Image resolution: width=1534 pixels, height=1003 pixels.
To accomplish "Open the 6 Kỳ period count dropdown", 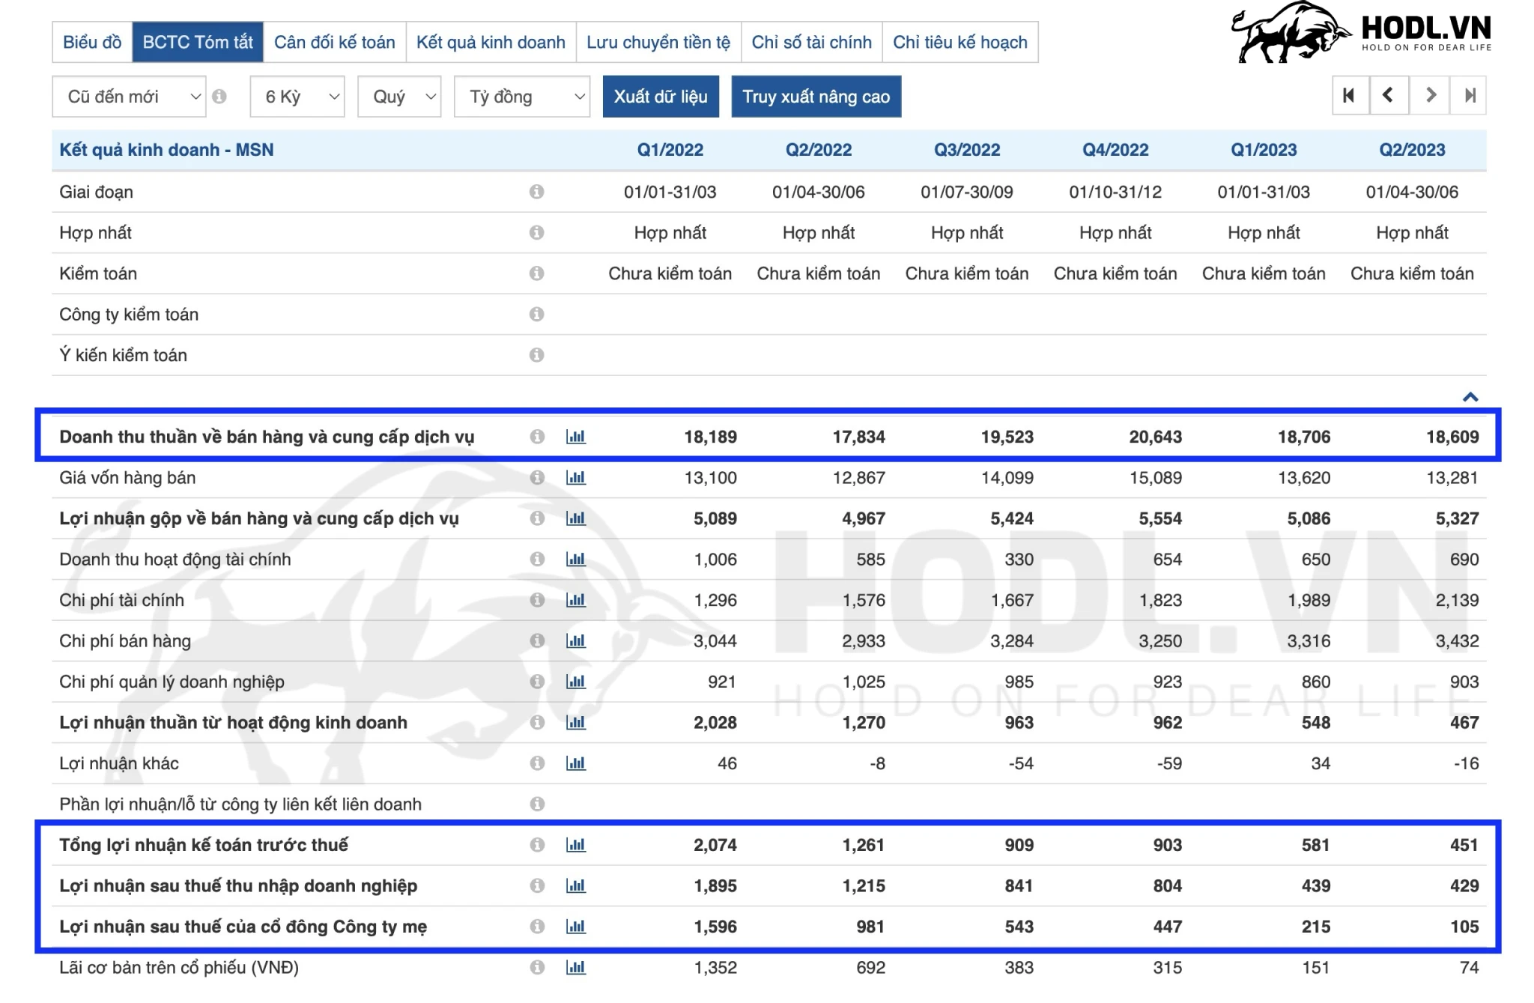I will coord(297,97).
